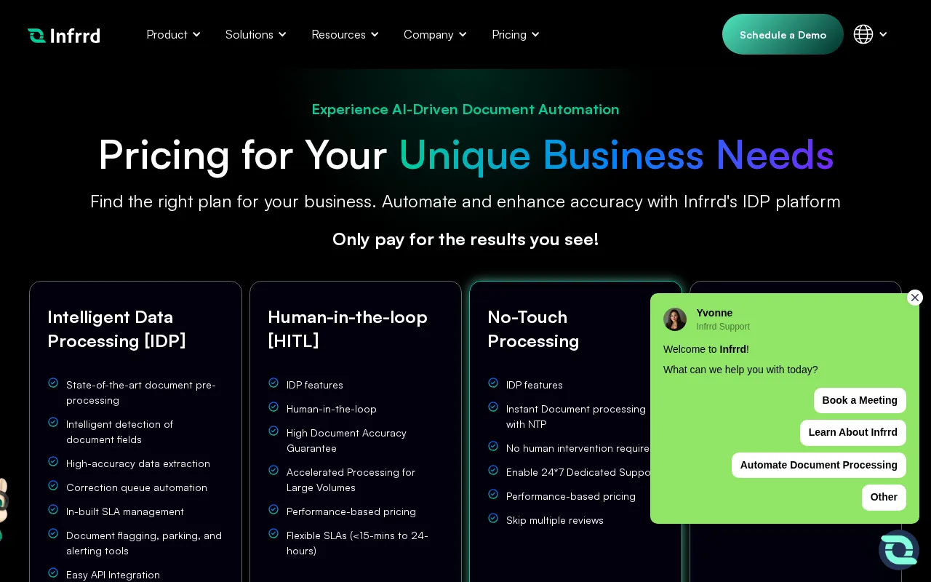Viewport: 931px width, 582px height.
Task: Click 'Infrrd Support' label in chat
Action: point(723,327)
